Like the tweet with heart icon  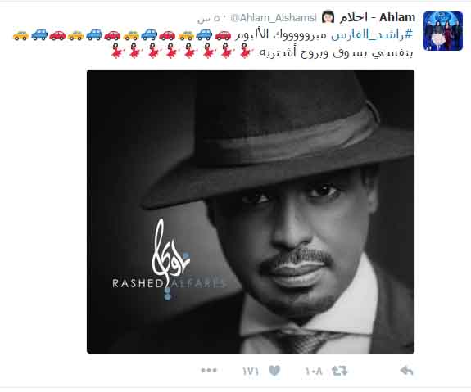click(274, 371)
